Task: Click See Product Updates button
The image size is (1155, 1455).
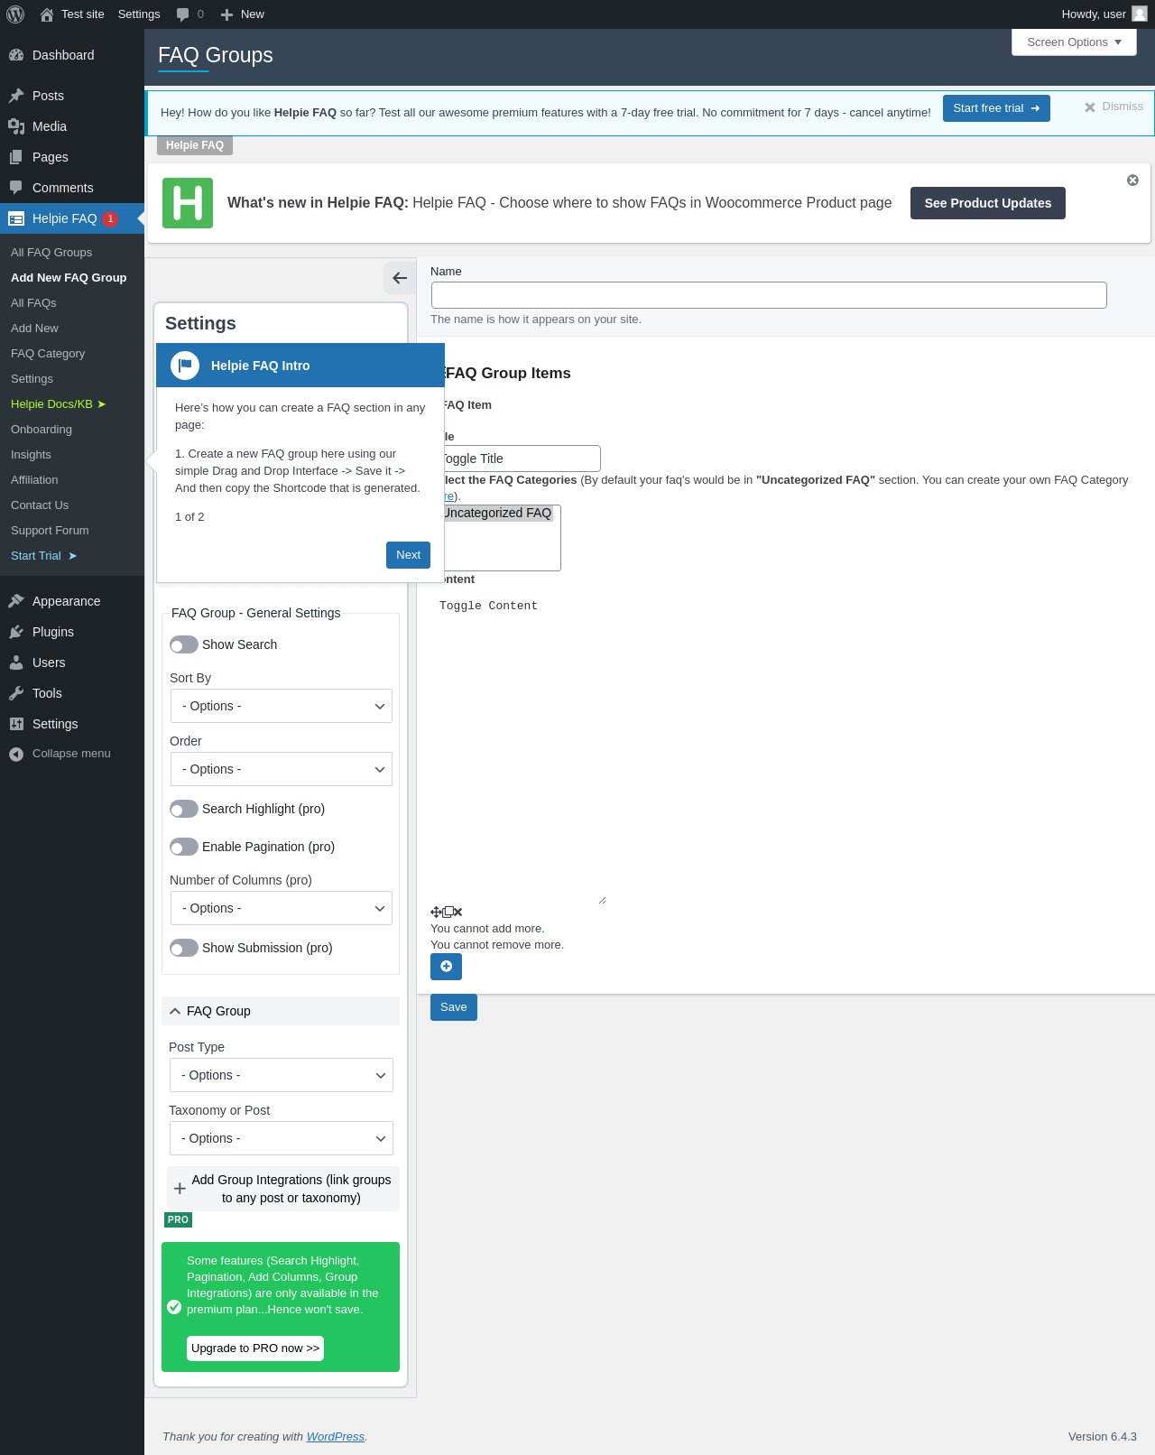Action: coord(988,203)
